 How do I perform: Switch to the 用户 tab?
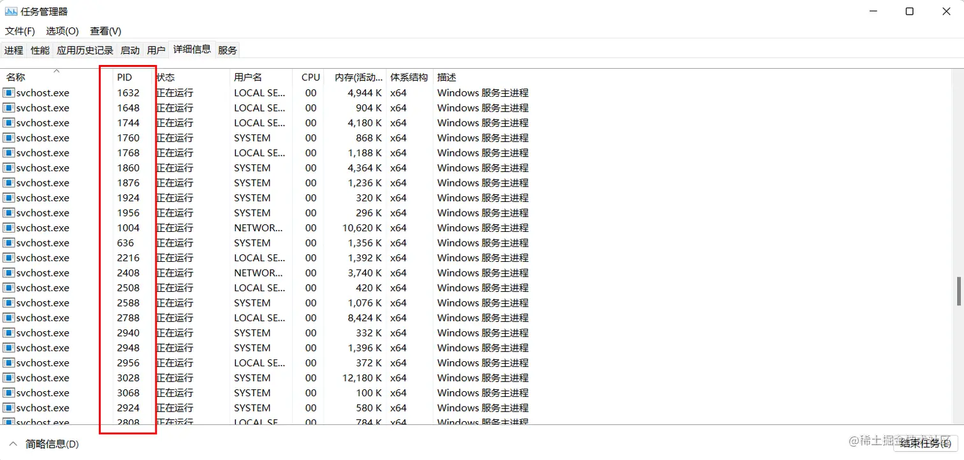[x=156, y=50]
